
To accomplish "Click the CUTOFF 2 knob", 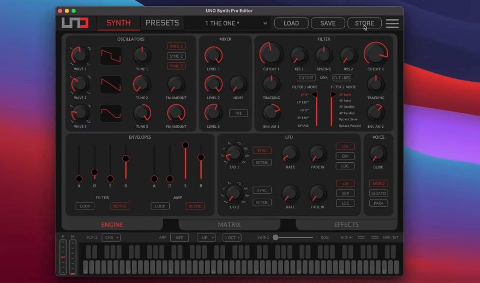I will pyautogui.click(x=376, y=53).
